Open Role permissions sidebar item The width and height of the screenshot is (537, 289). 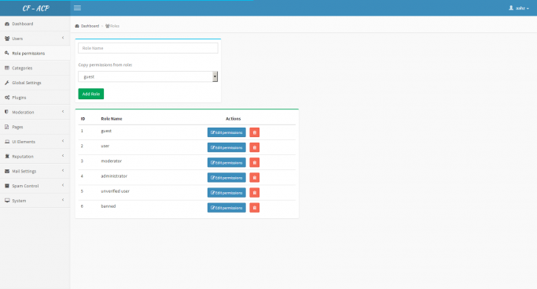[x=35, y=54]
